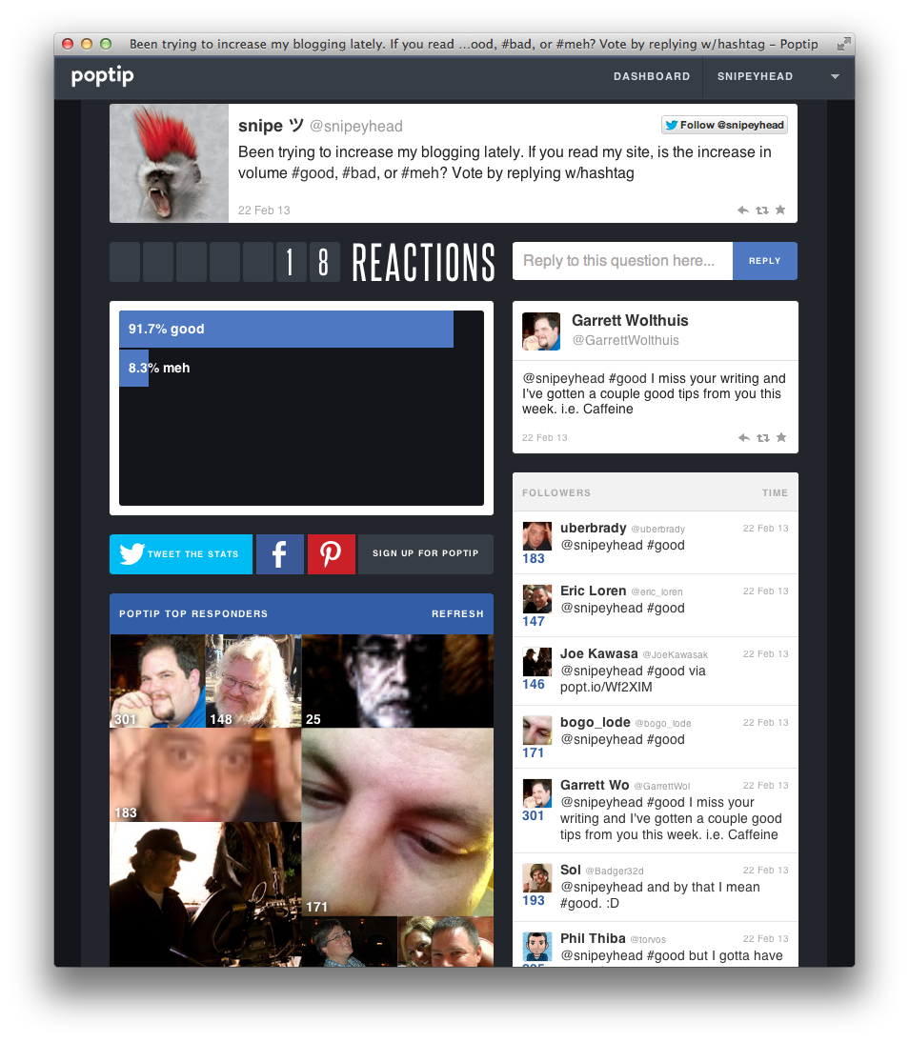909x1042 pixels.
Task: Open top responder photo labeled 183
Action: (x=206, y=775)
